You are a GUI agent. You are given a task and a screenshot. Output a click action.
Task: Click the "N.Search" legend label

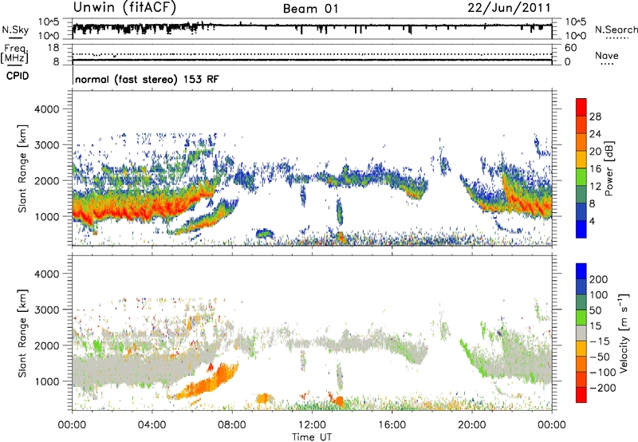tap(616, 30)
